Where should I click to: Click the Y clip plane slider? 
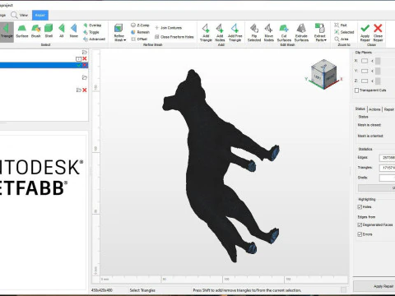coord(378,71)
